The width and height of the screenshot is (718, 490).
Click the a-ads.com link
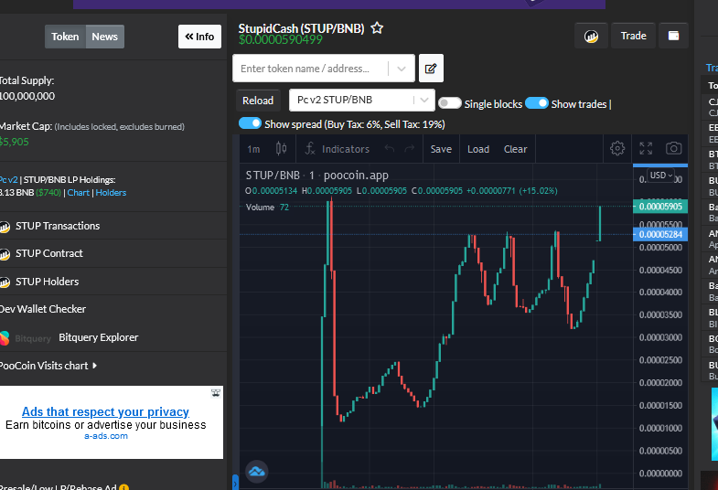106,436
